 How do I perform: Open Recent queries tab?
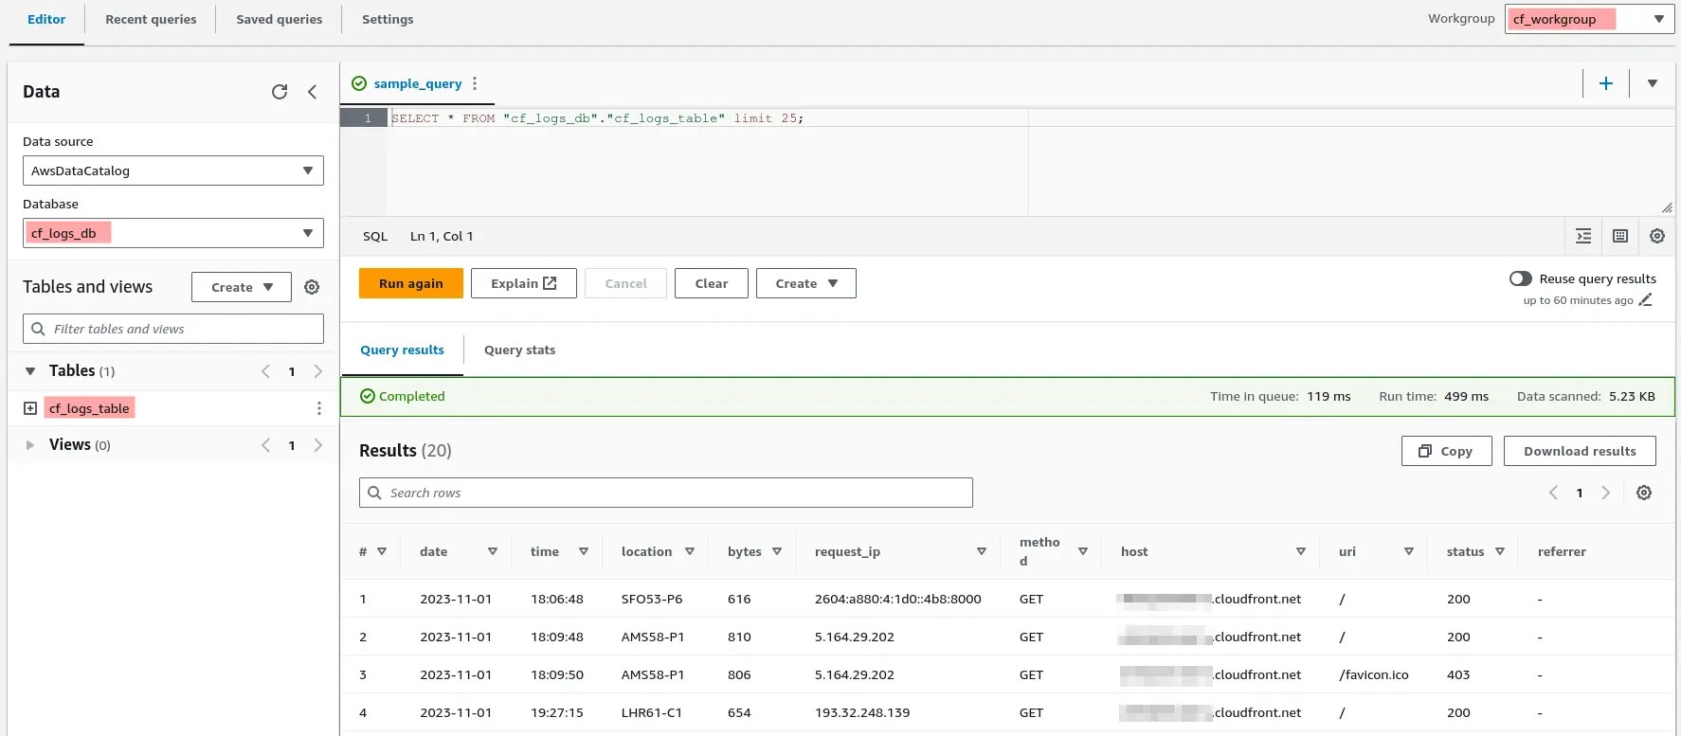point(151,19)
